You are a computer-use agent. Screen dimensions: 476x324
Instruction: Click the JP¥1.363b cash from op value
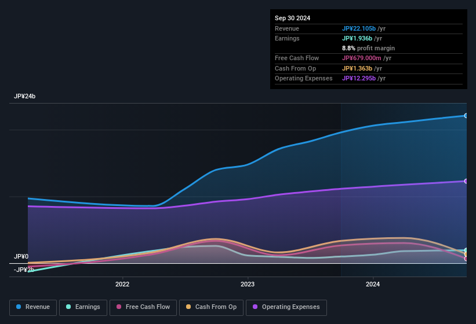pos(357,68)
